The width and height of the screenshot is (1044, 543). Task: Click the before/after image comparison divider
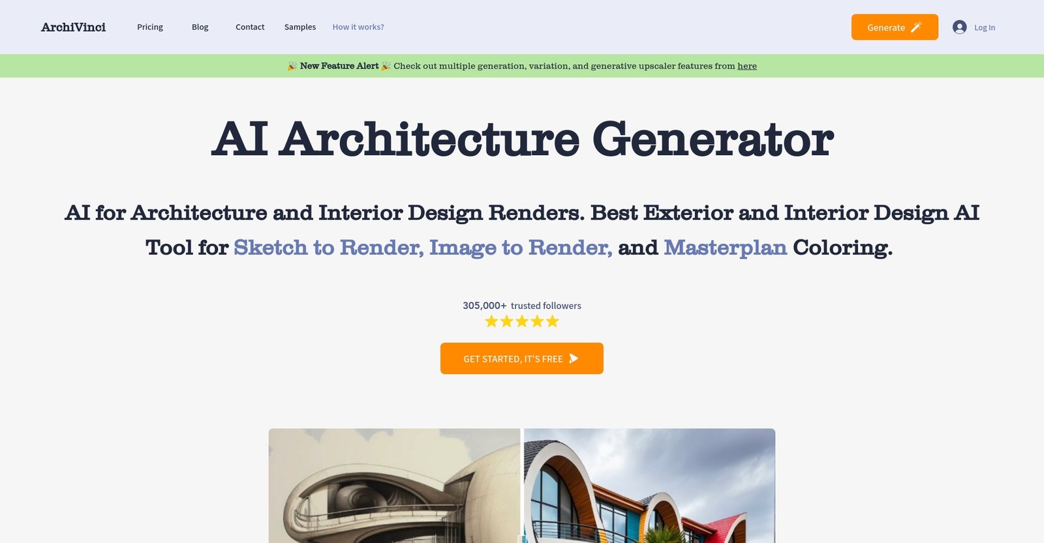click(522, 486)
